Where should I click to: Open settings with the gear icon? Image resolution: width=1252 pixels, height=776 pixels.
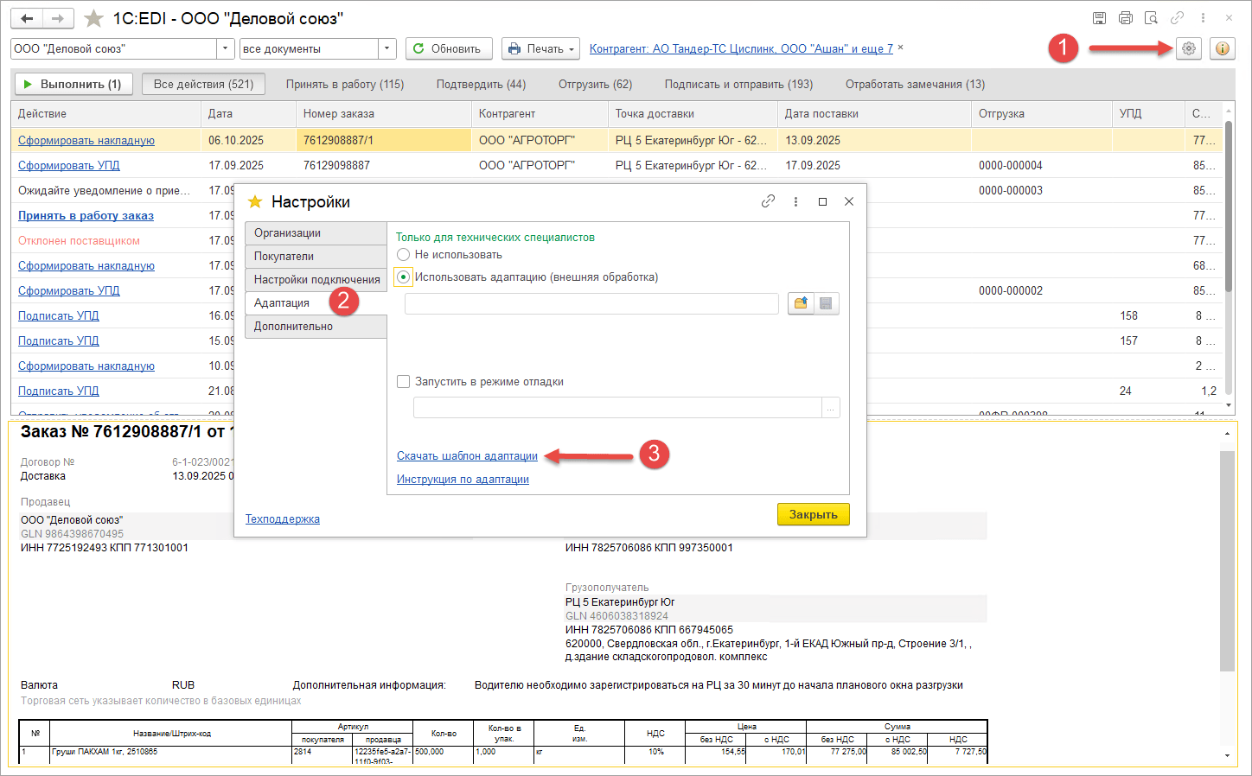click(1189, 49)
